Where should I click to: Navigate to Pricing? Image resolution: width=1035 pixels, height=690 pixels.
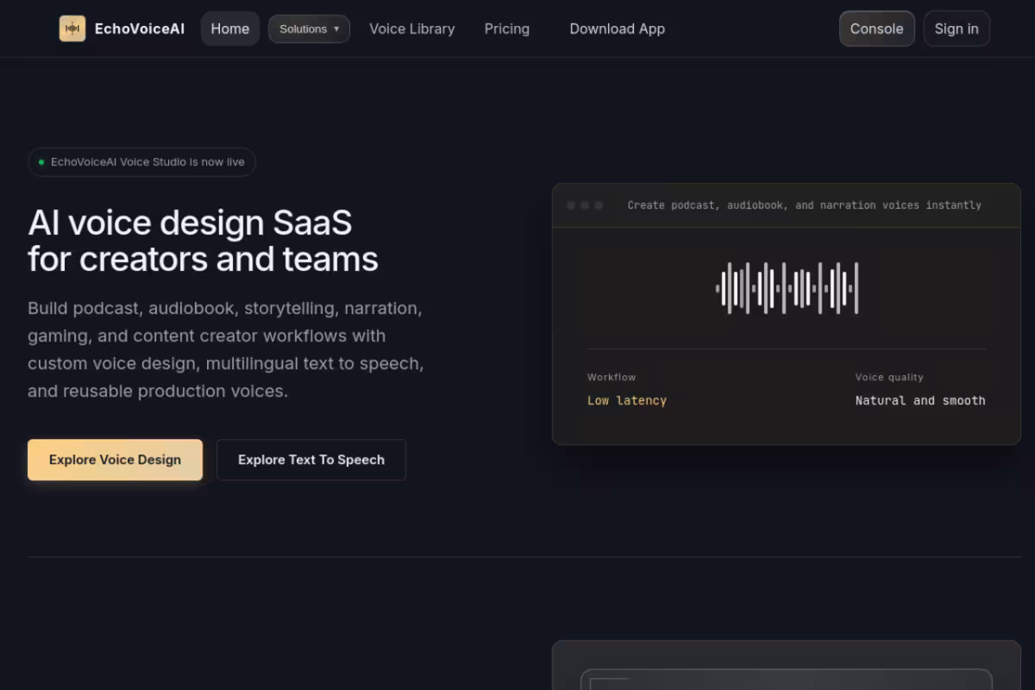tap(507, 28)
